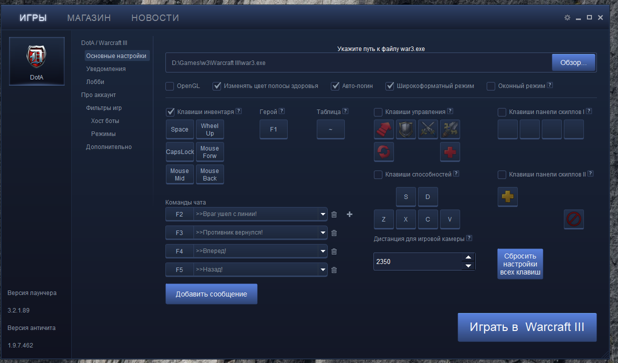Open help for Оконный режим question mark

click(550, 85)
